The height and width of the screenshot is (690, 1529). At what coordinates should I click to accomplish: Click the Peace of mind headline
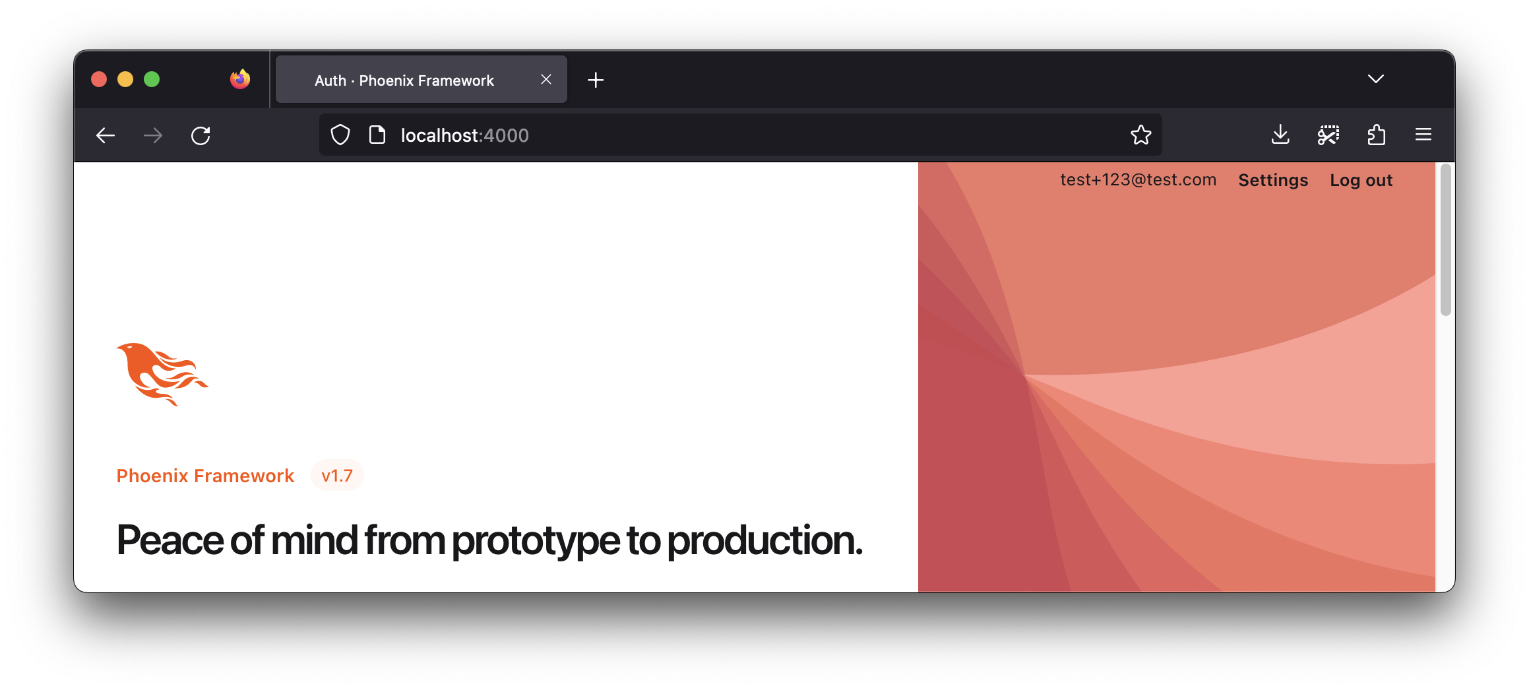(489, 541)
